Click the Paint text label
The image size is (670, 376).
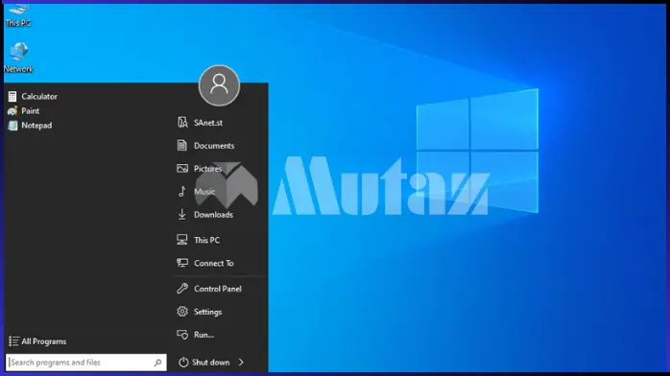(31, 111)
